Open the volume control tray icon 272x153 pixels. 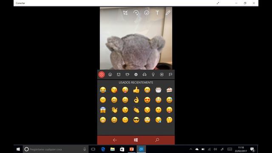click(215, 149)
